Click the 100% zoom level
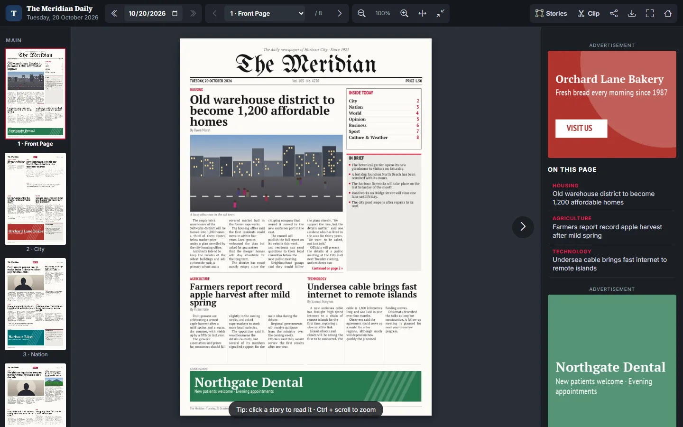Viewport: 683px width, 427px height. click(383, 13)
